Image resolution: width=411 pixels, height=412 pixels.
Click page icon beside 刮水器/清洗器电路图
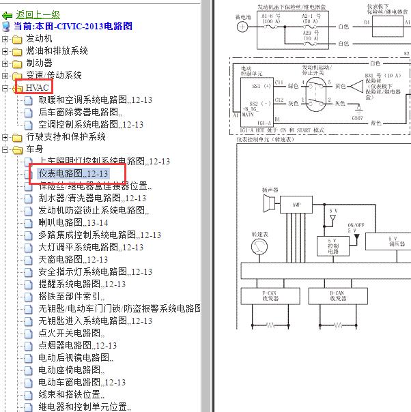tap(29, 199)
